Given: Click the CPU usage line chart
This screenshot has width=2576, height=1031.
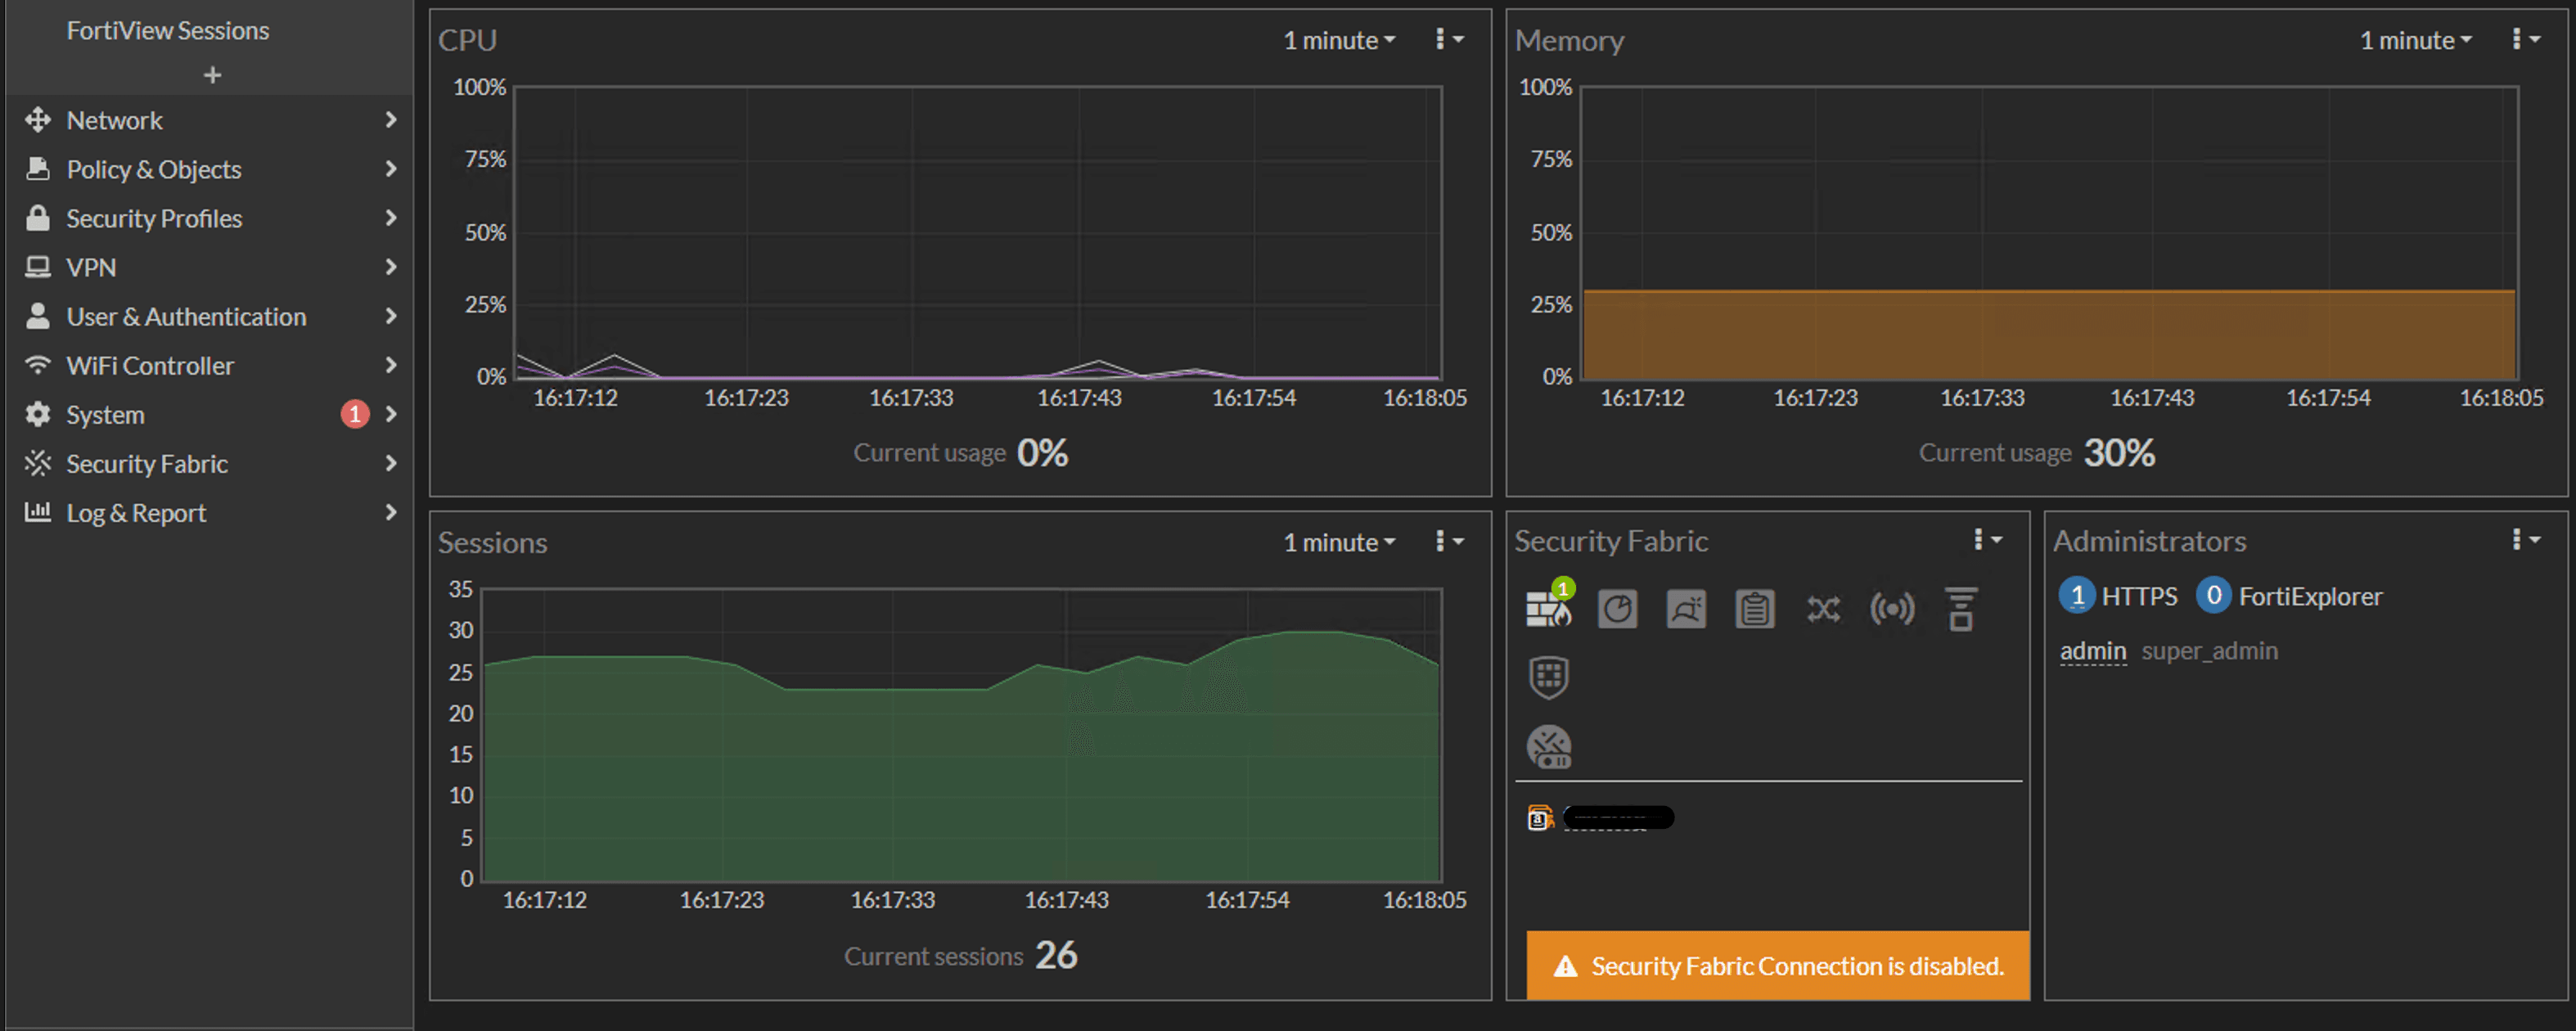Looking at the screenshot, I should pyautogui.click(x=977, y=232).
